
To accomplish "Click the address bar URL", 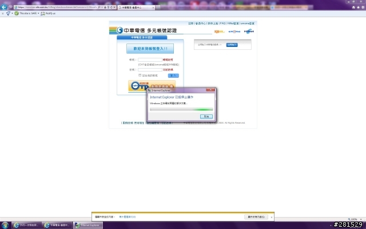I will tap(57, 7).
